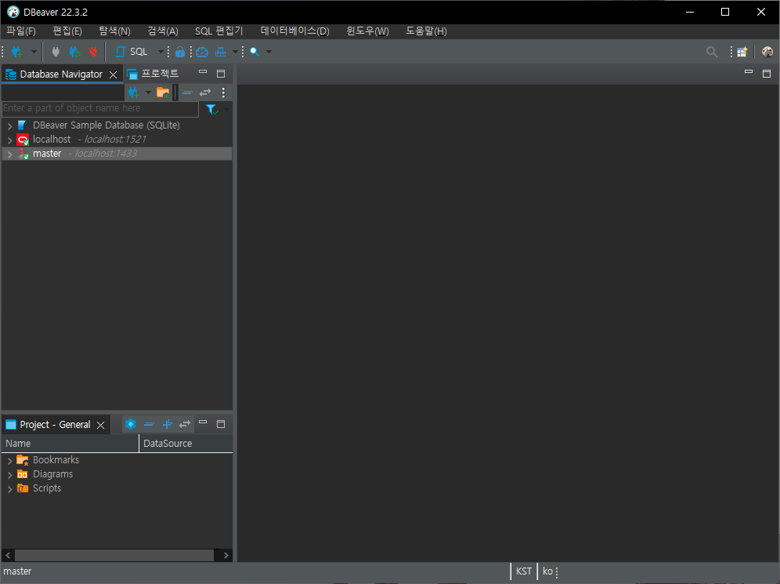Click the Reconnect icon in toolbar
The height and width of the screenshot is (584, 780).
tap(74, 52)
